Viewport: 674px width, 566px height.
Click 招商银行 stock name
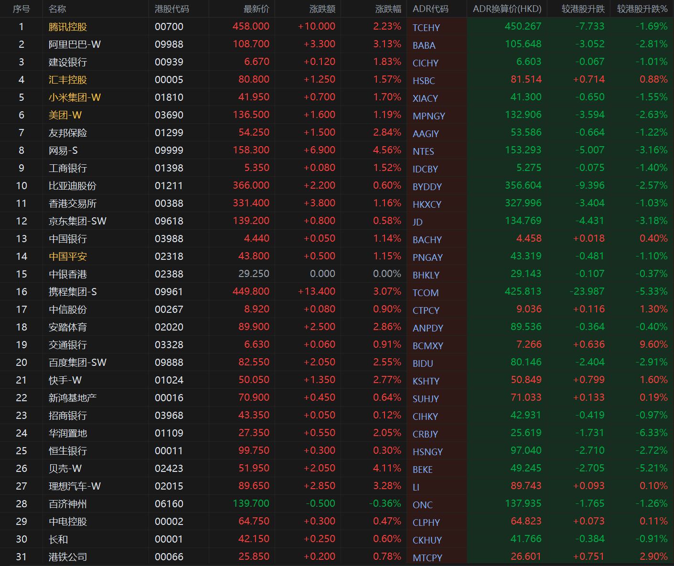point(68,416)
